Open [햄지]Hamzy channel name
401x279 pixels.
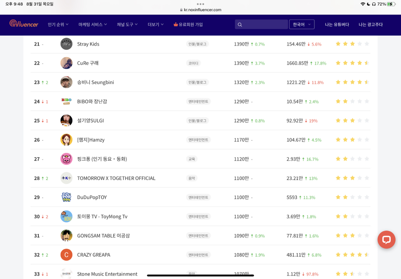coord(91,140)
